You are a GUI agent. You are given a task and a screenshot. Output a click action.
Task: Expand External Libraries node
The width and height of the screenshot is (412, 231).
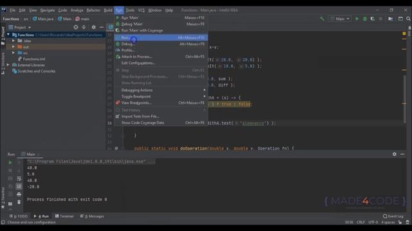pyautogui.click(x=8, y=65)
